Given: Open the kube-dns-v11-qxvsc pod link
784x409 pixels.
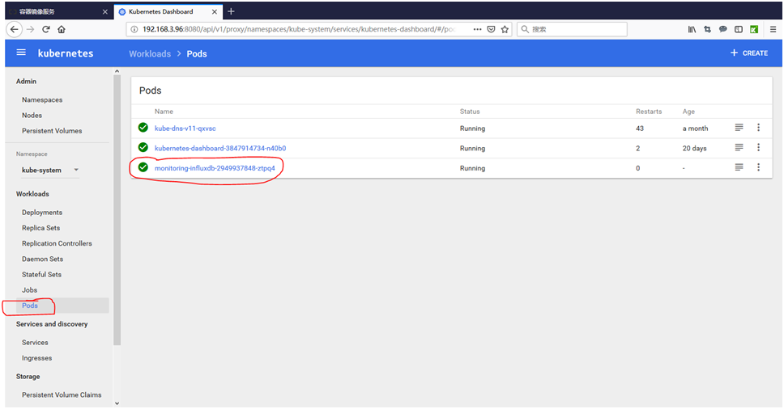Looking at the screenshot, I should (185, 129).
